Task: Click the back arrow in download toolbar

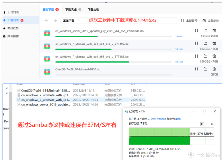Action: tap(47, 20)
